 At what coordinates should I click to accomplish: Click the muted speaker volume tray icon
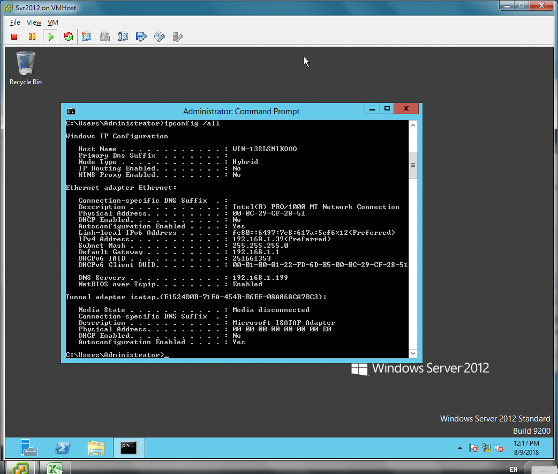499,448
